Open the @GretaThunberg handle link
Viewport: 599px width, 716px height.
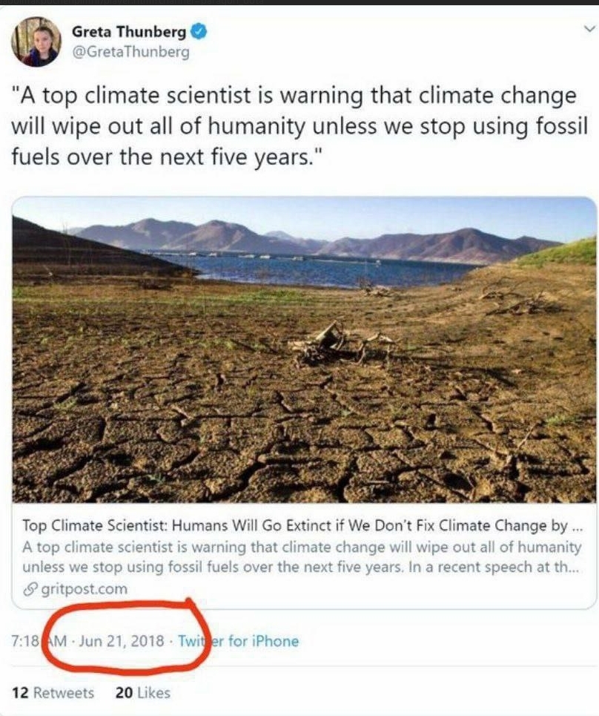pos(130,52)
